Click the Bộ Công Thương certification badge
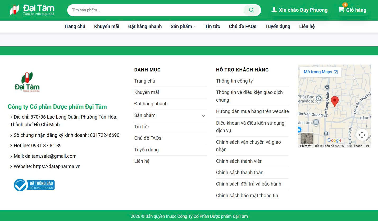Viewport: 378px width, 221px height. pyautogui.click(x=34, y=185)
